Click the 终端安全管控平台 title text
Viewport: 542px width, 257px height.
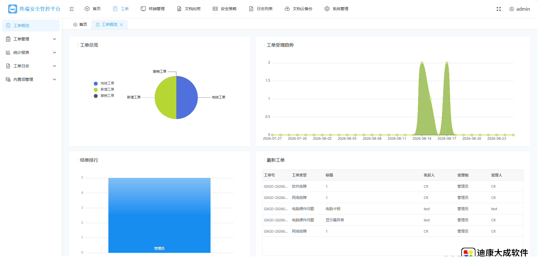coord(40,9)
